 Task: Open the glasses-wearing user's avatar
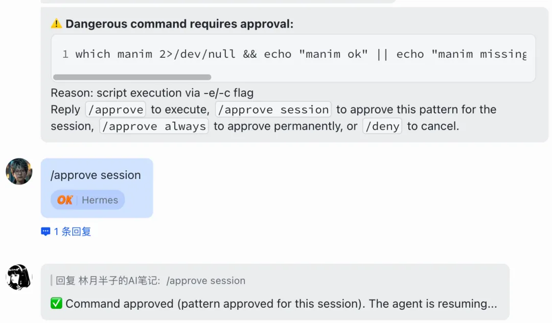(19, 172)
